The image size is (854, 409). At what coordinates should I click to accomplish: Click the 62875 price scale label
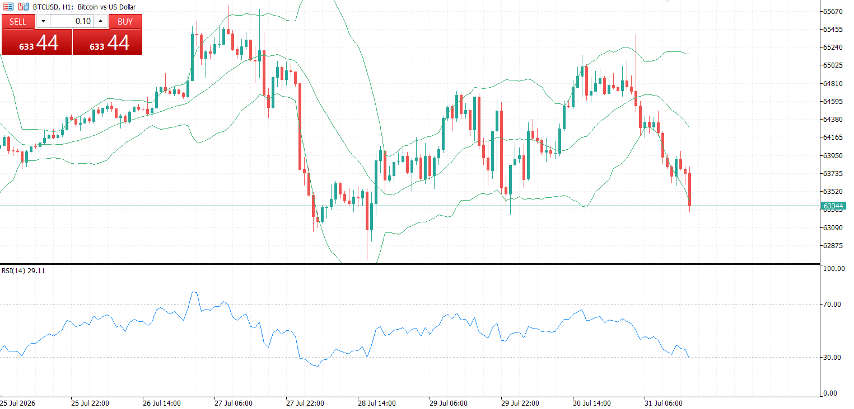[x=834, y=245]
